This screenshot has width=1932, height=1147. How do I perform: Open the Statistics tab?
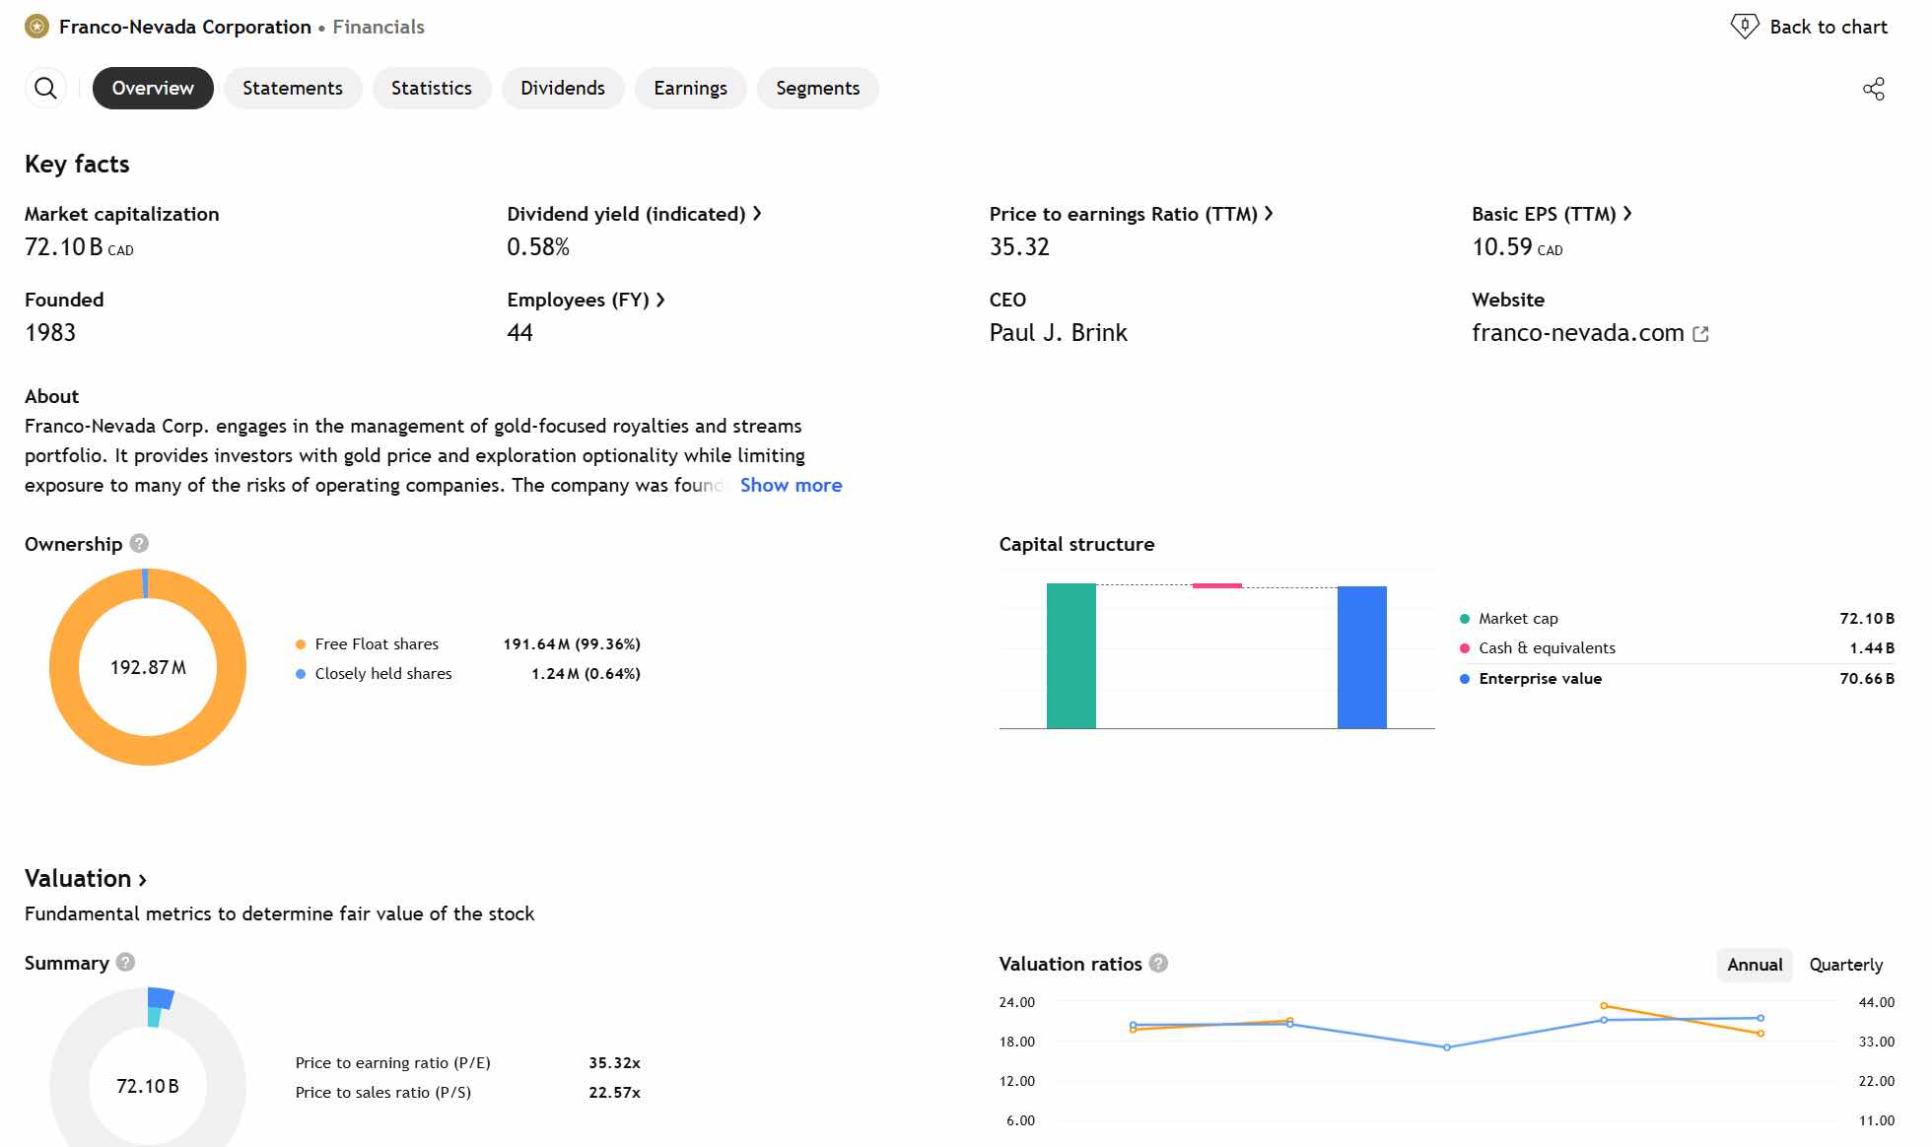432,88
